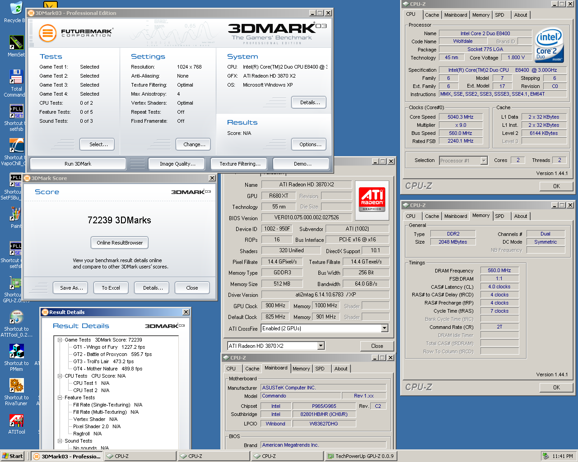Click the Online ResultBrowser button
Screen dimensions: 578x462
pos(120,243)
